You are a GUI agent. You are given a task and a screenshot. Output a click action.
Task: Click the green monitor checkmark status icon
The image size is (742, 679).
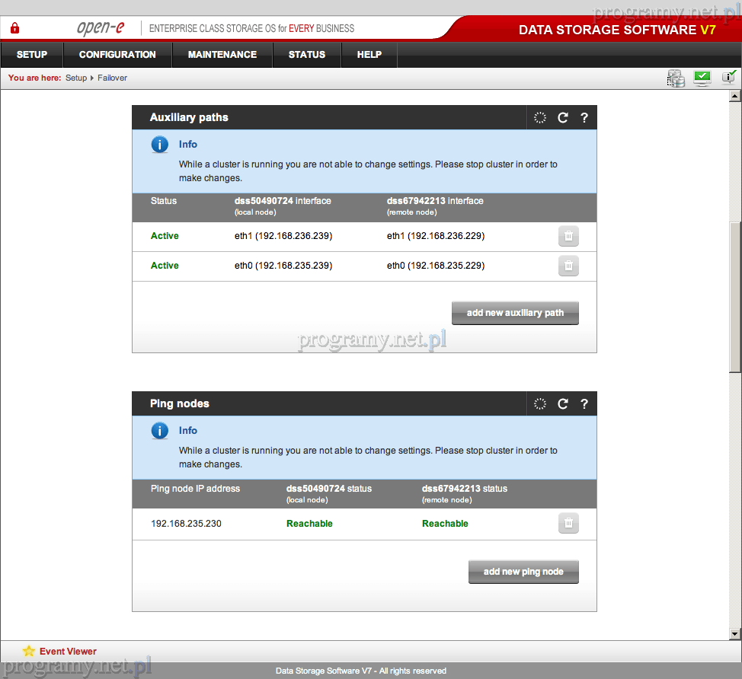point(702,78)
